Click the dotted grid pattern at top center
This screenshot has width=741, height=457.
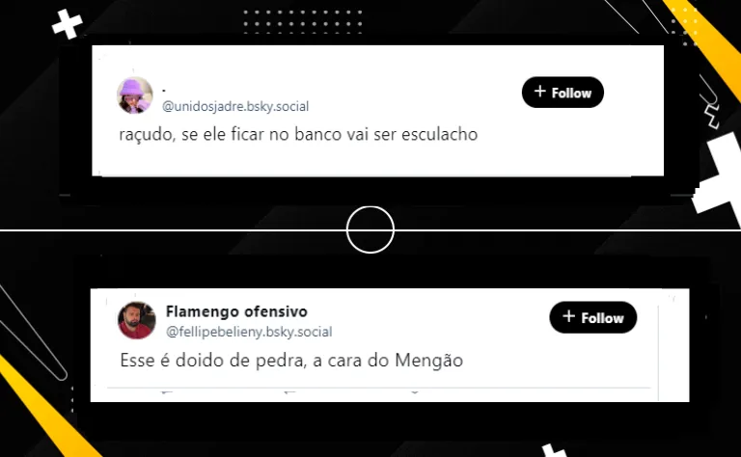302,22
